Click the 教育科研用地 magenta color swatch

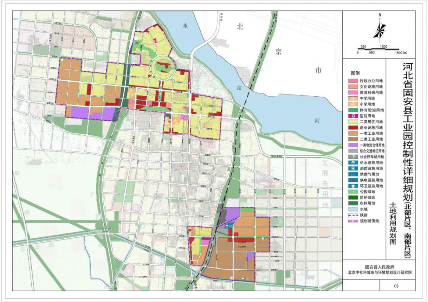pyautogui.click(x=353, y=93)
